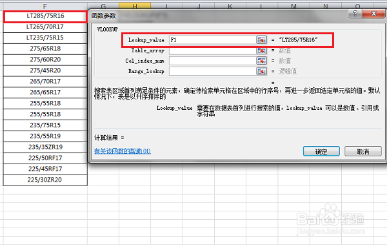Select cell containing 265/65R17

45,92
